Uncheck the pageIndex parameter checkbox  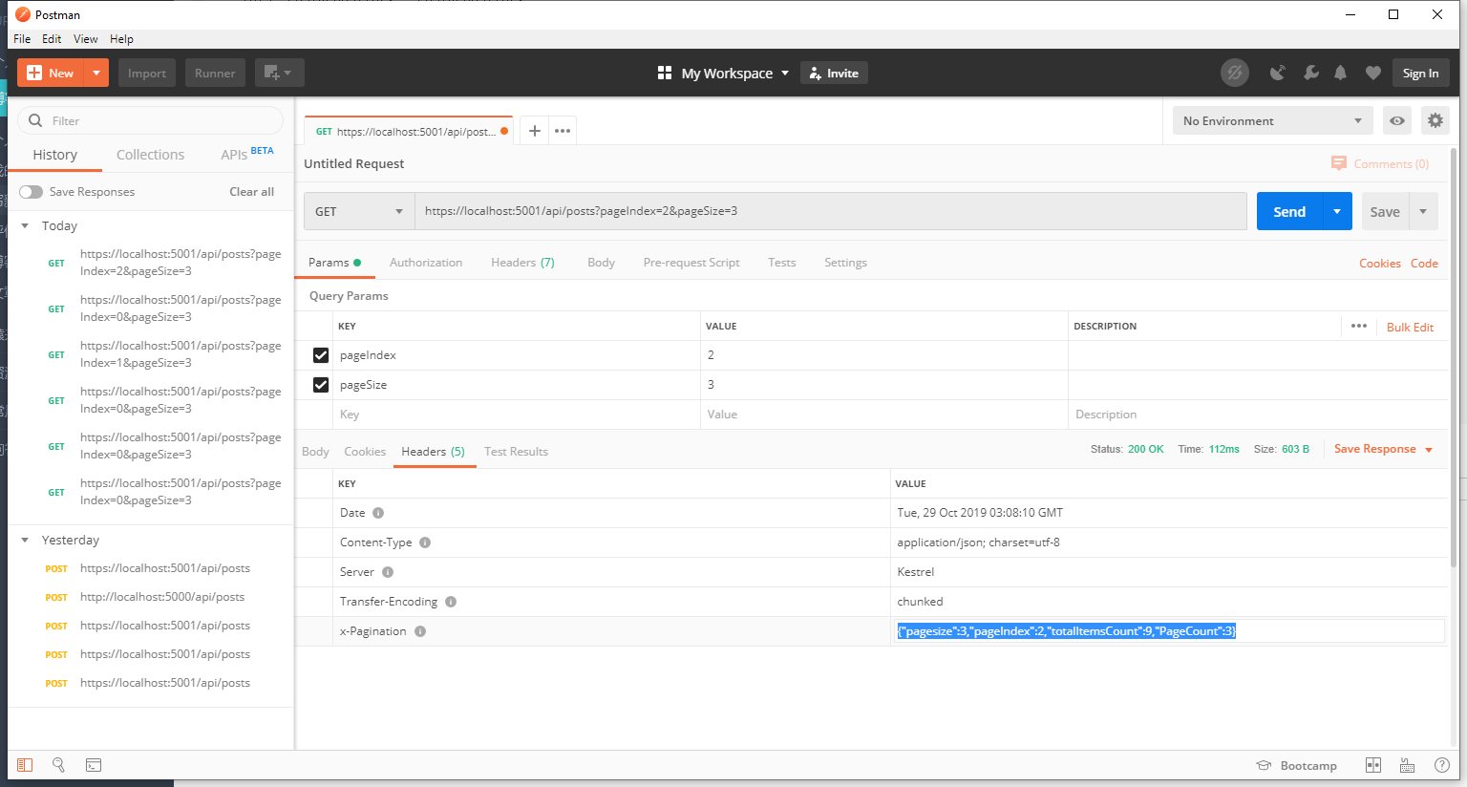point(321,355)
